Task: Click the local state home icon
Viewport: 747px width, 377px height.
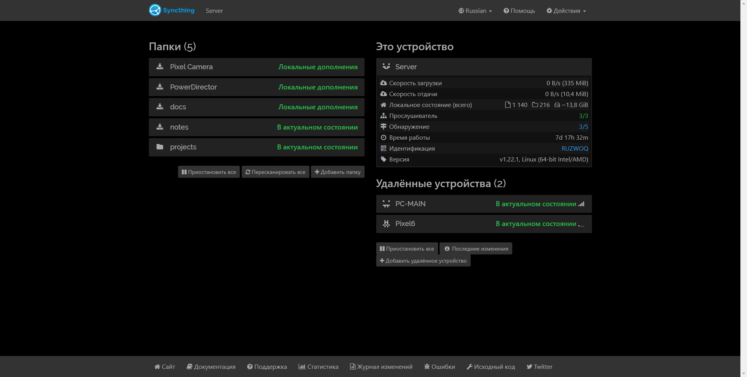Action: click(384, 105)
